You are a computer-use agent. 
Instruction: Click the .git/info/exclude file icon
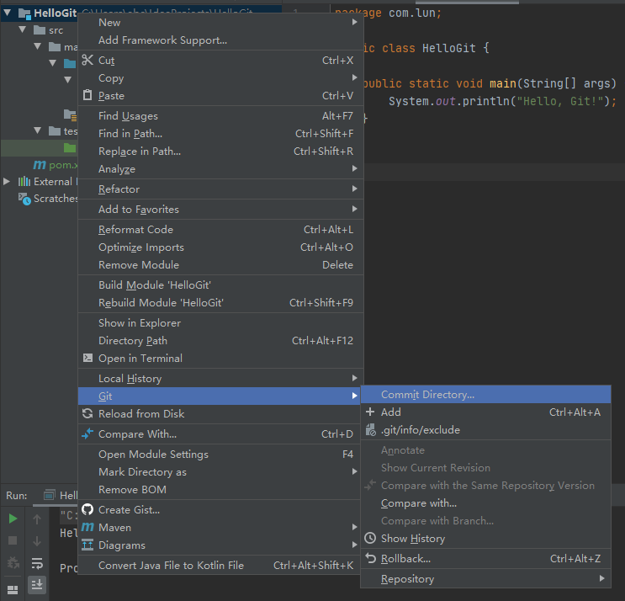tap(371, 430)
